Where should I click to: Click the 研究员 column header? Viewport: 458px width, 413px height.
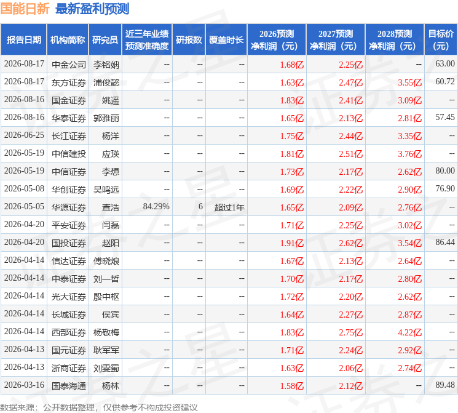click(x=105, y=40)
